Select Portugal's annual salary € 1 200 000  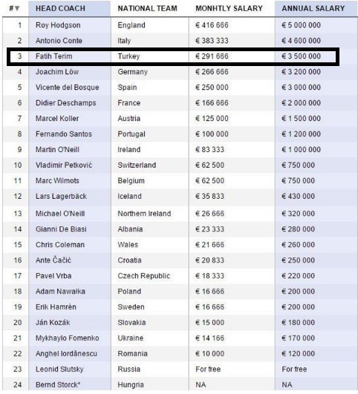tap(301, 134)
